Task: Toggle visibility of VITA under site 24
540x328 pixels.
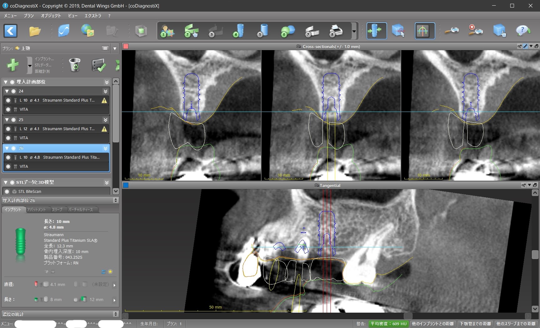Action: pyautogui.click(x=8, y=109)
